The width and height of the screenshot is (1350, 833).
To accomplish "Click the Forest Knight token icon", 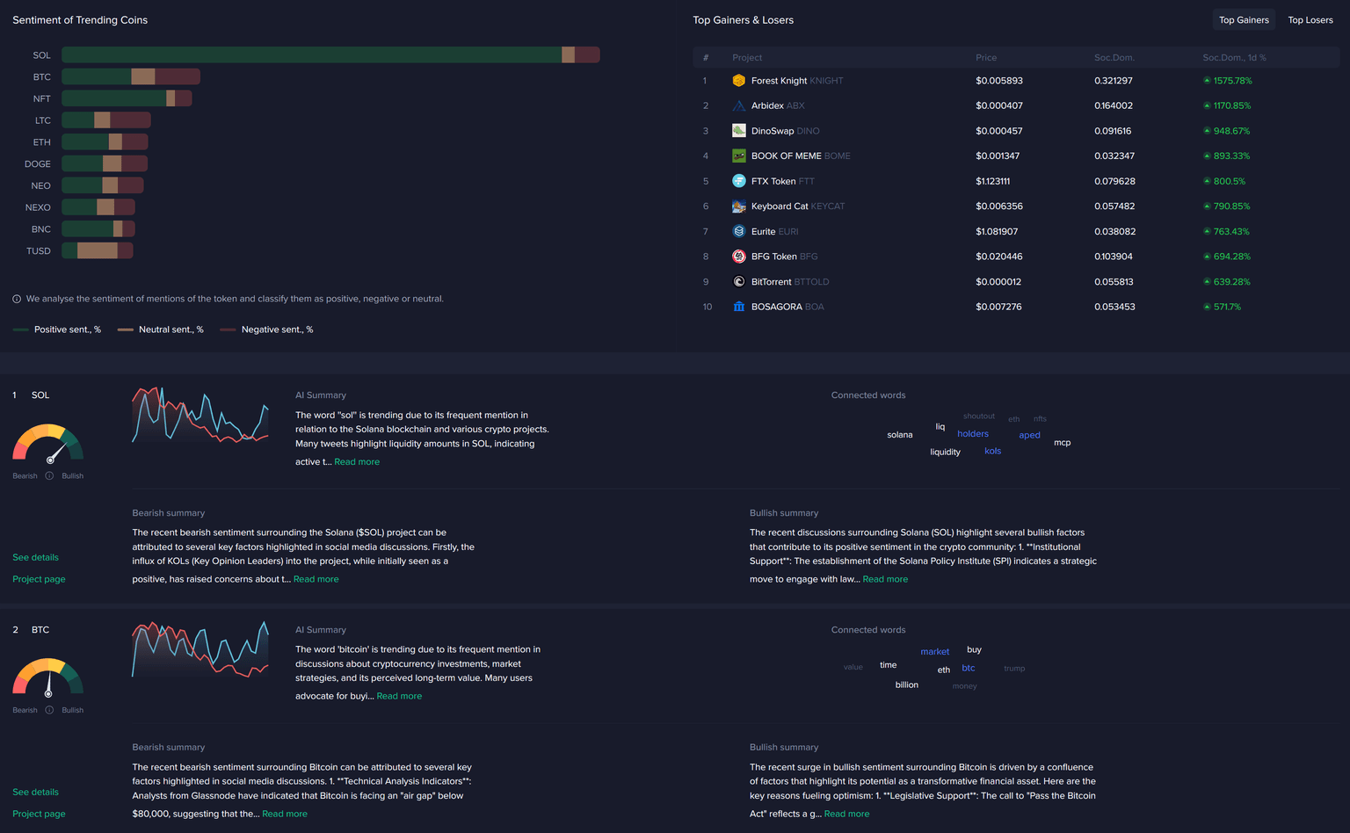I will 738,81.
